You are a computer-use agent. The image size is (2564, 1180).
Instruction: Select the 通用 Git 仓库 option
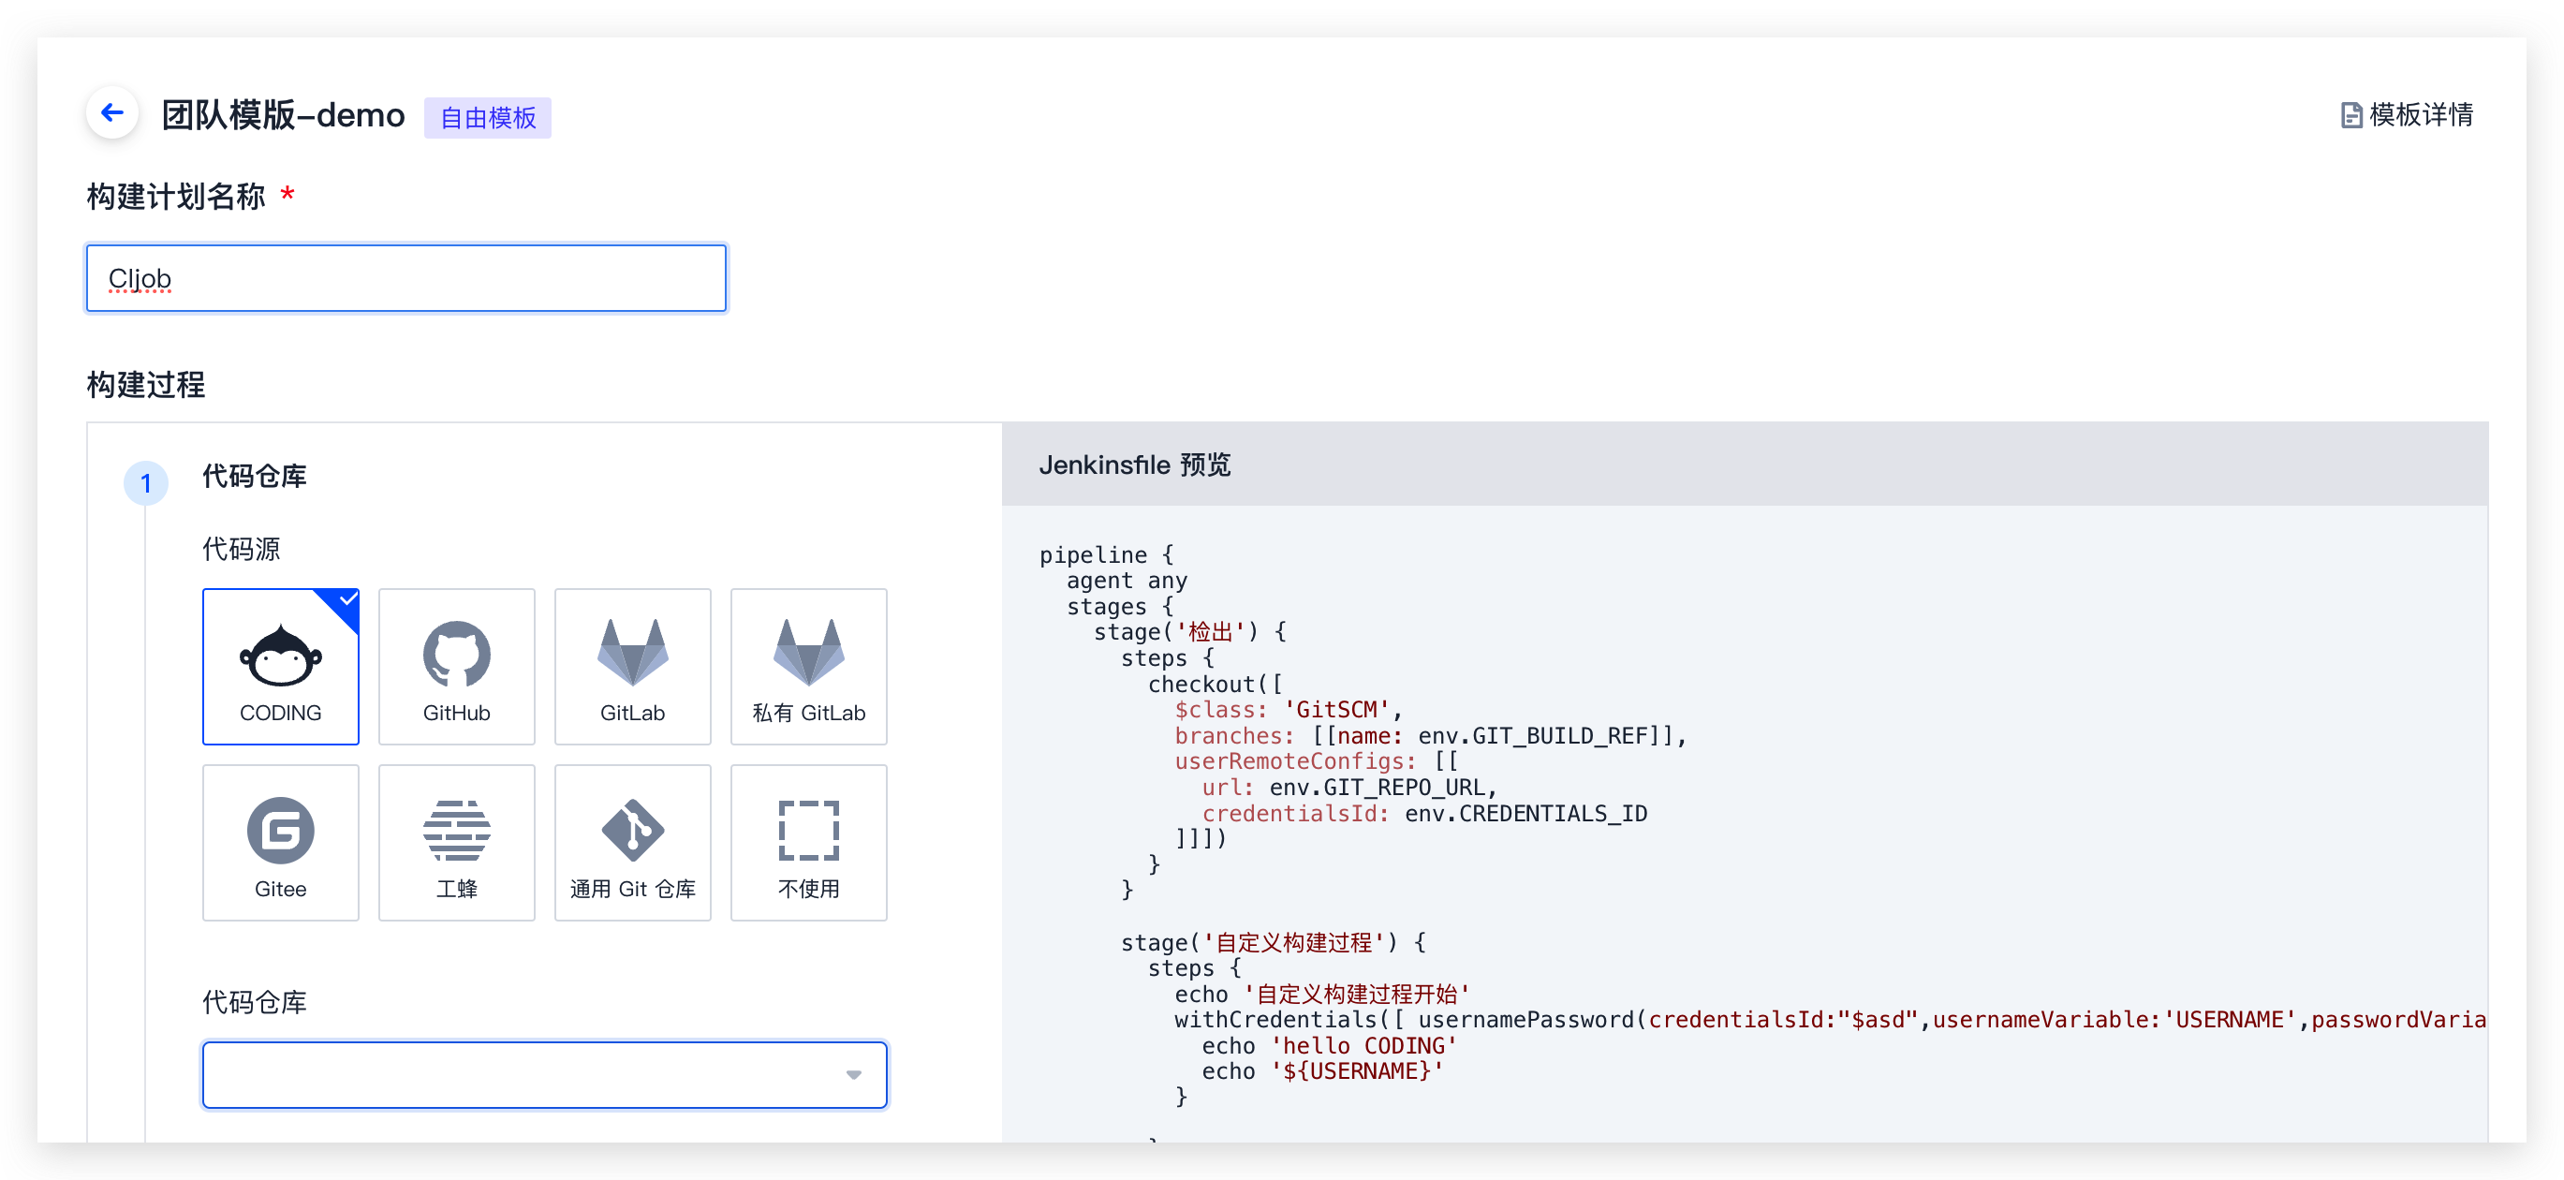coord(633,843)
